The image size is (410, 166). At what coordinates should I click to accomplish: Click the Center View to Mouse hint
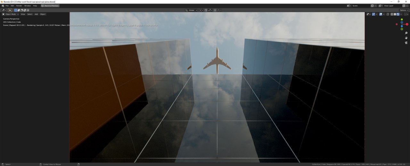click(x=52, y=164)
